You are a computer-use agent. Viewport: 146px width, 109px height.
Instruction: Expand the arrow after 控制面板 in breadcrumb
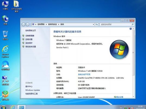[46, 24]
